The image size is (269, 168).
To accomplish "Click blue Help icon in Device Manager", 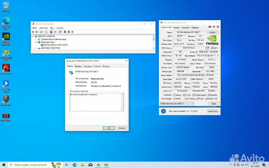I will pyautogui.click(x=51, y=32).
